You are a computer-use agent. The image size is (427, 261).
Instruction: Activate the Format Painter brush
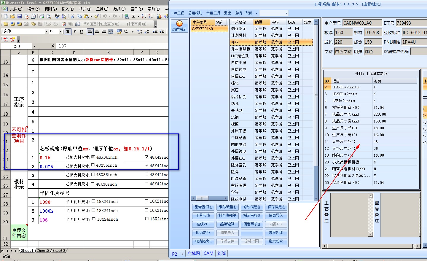tap(97, 16)
